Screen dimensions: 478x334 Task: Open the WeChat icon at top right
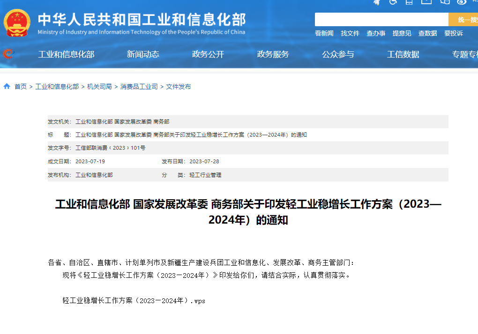click(x=445, y=2)
